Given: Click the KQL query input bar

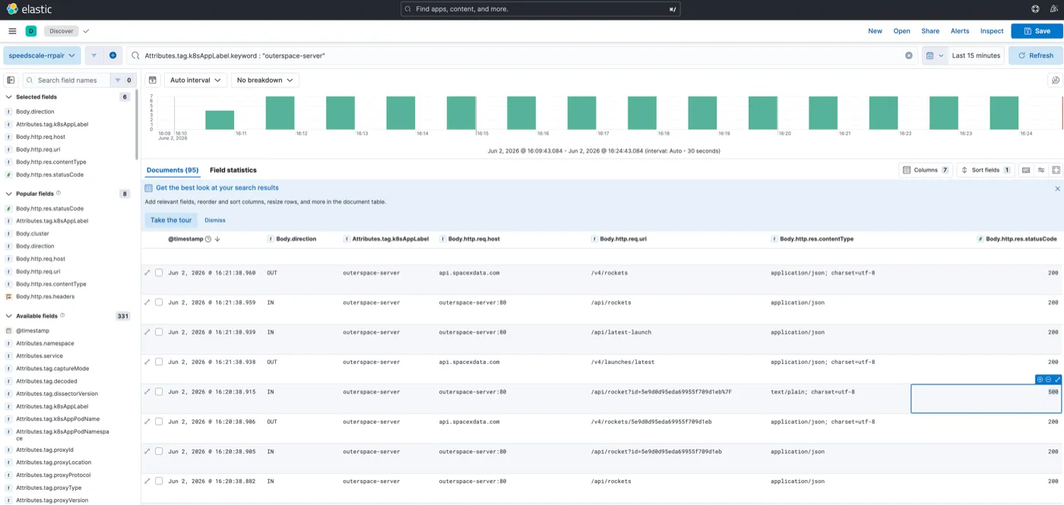Looking at the screenshot, I should point(521,55).
